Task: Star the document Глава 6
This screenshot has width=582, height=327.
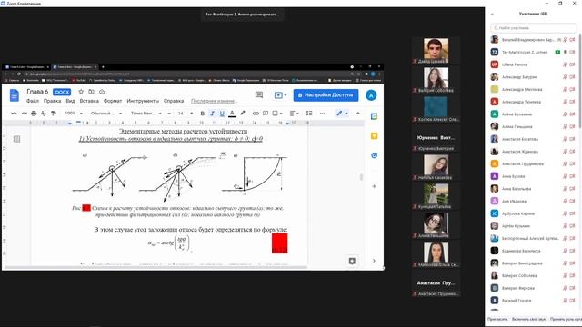Action: (81, 92)
